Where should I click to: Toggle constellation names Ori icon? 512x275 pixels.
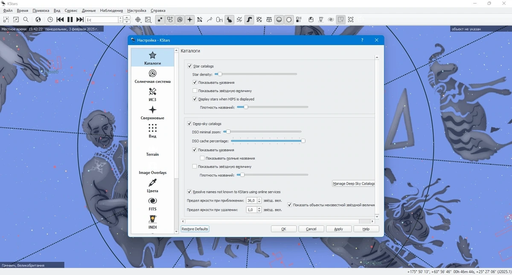point(219,19)
